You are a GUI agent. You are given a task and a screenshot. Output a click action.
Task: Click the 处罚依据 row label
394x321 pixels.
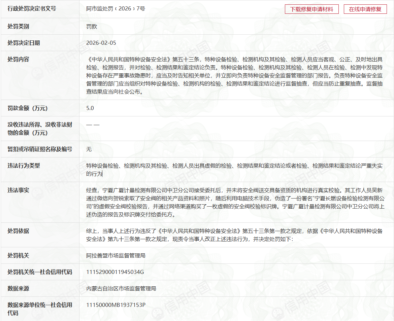18,231
